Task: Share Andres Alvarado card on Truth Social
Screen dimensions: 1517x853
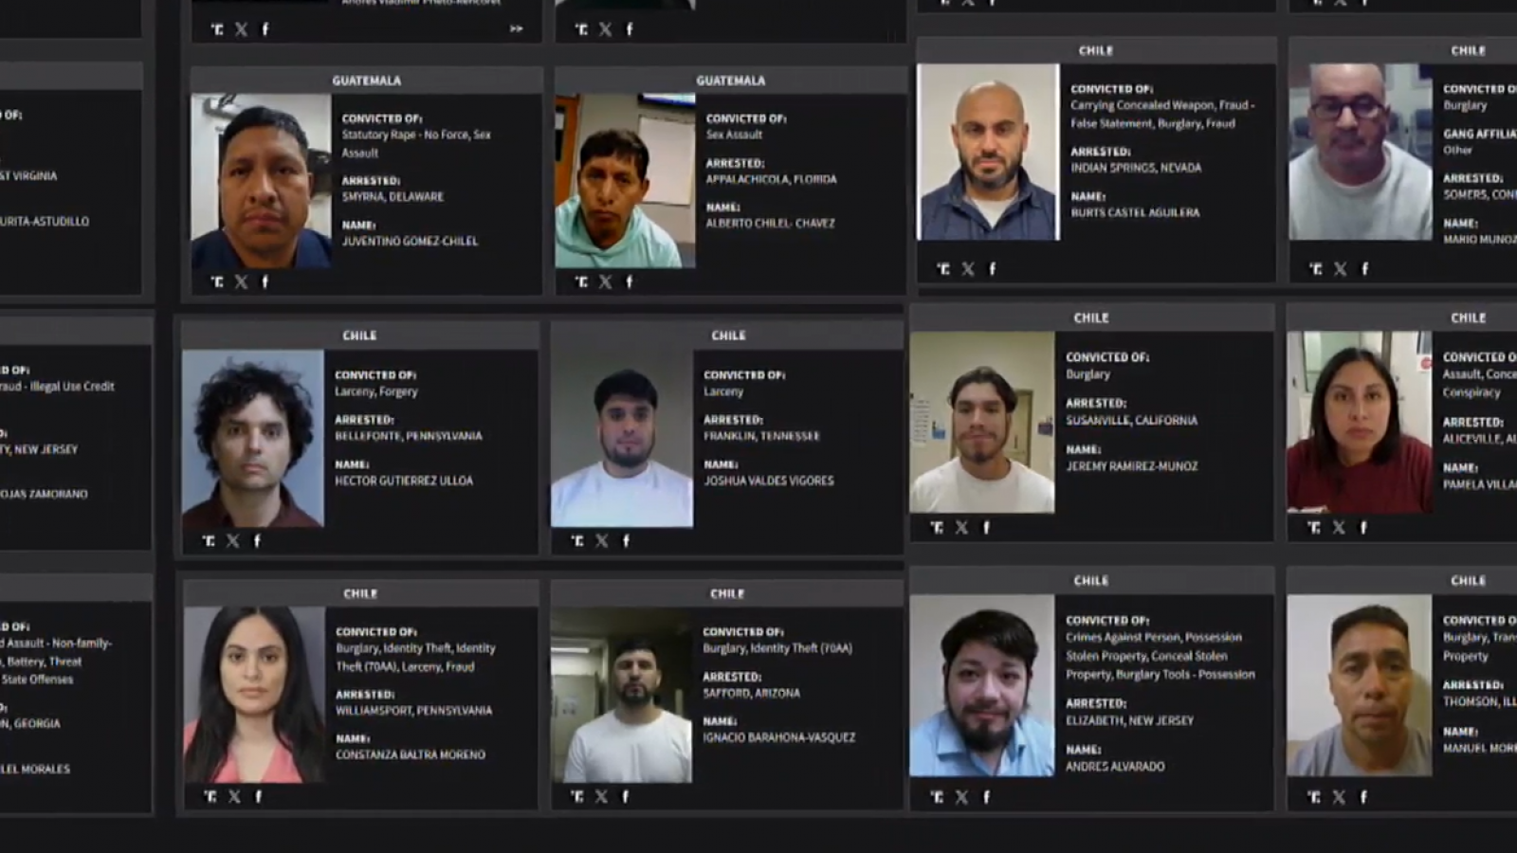Action: point(937,797)
